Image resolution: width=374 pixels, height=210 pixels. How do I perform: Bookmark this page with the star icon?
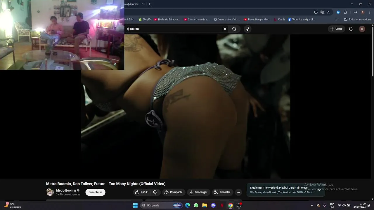pyautogui.click(x=328, y=12)
